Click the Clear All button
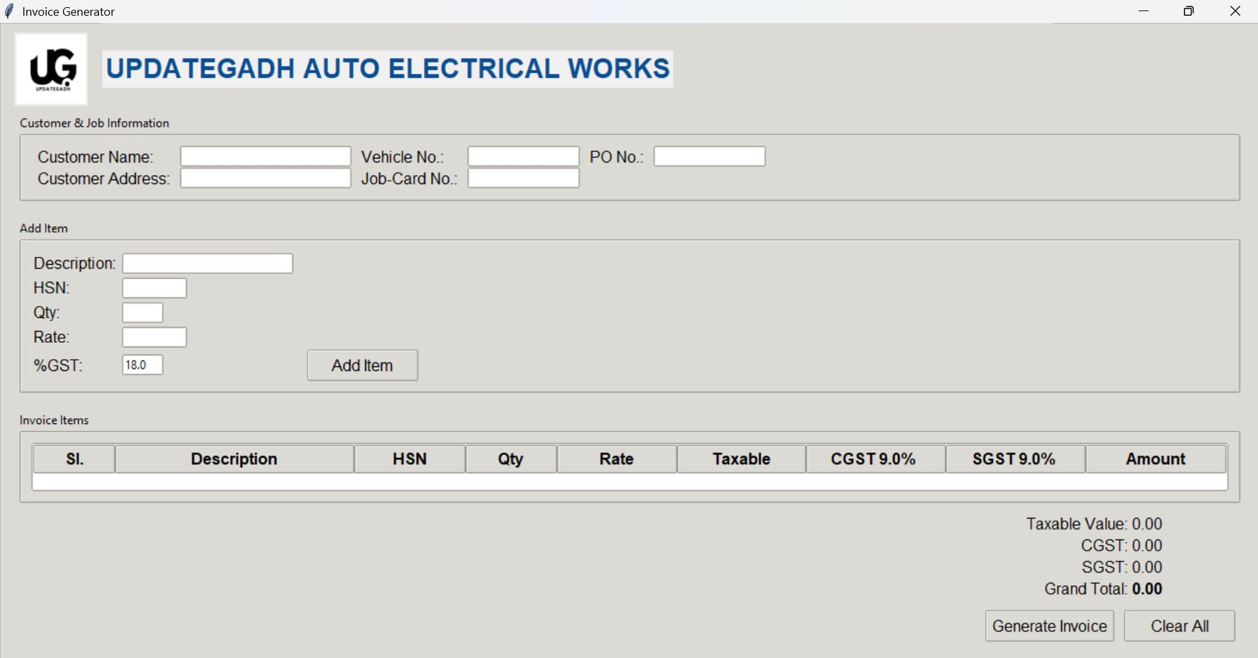Screen dimensions: 1258x658 click(1178, 625)
